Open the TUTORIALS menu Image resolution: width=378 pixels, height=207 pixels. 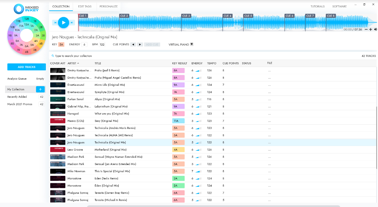317,6
